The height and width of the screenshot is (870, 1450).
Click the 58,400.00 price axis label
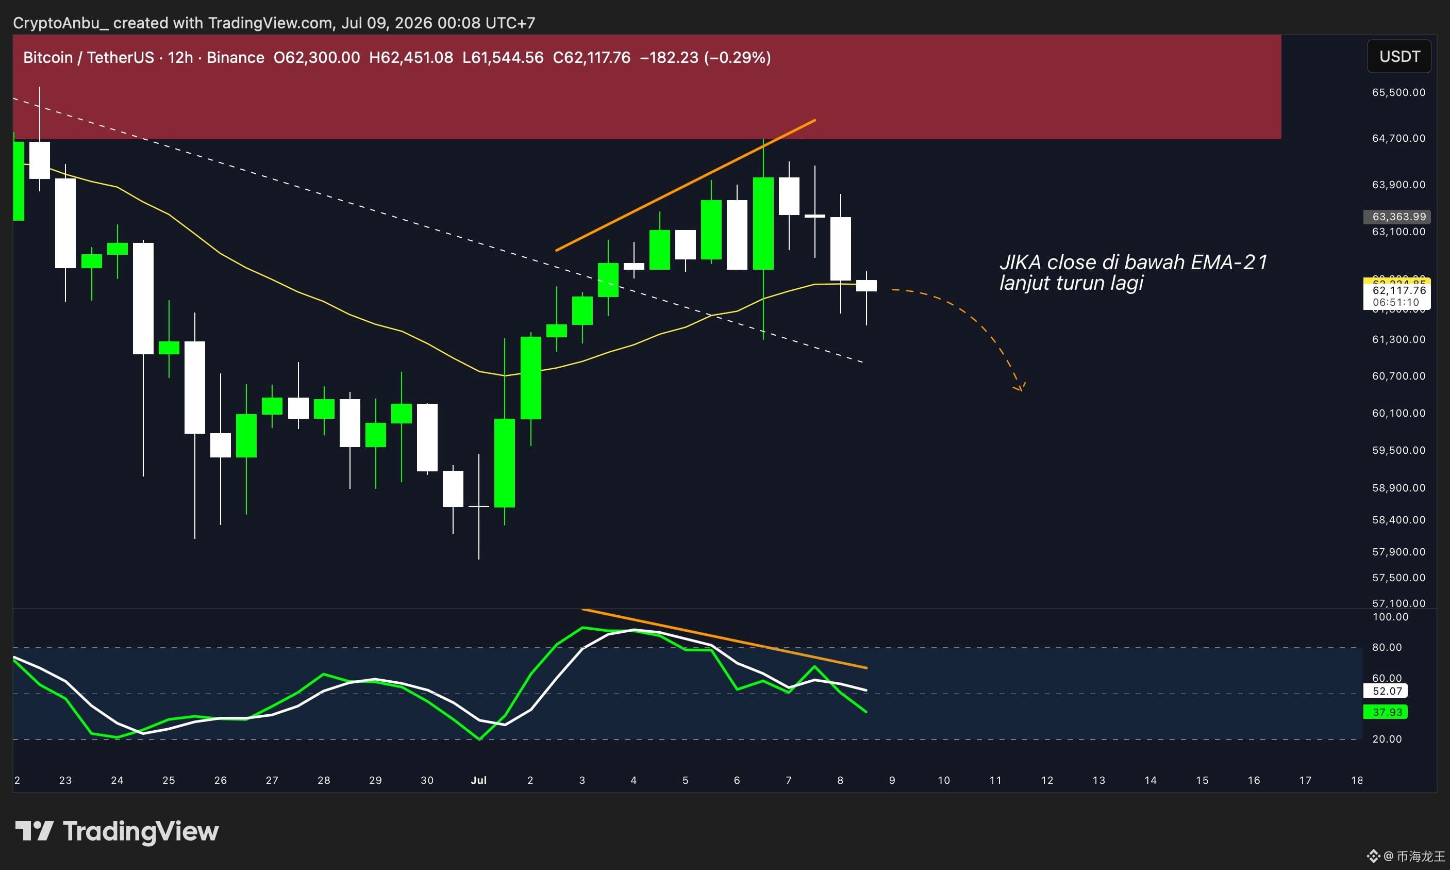pos(1399,520)
